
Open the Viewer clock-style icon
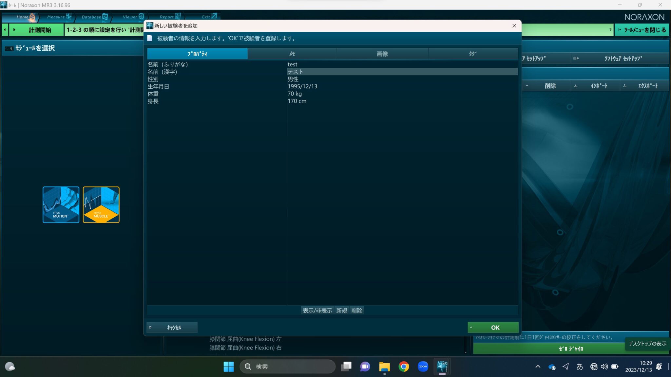click(142, 16)
